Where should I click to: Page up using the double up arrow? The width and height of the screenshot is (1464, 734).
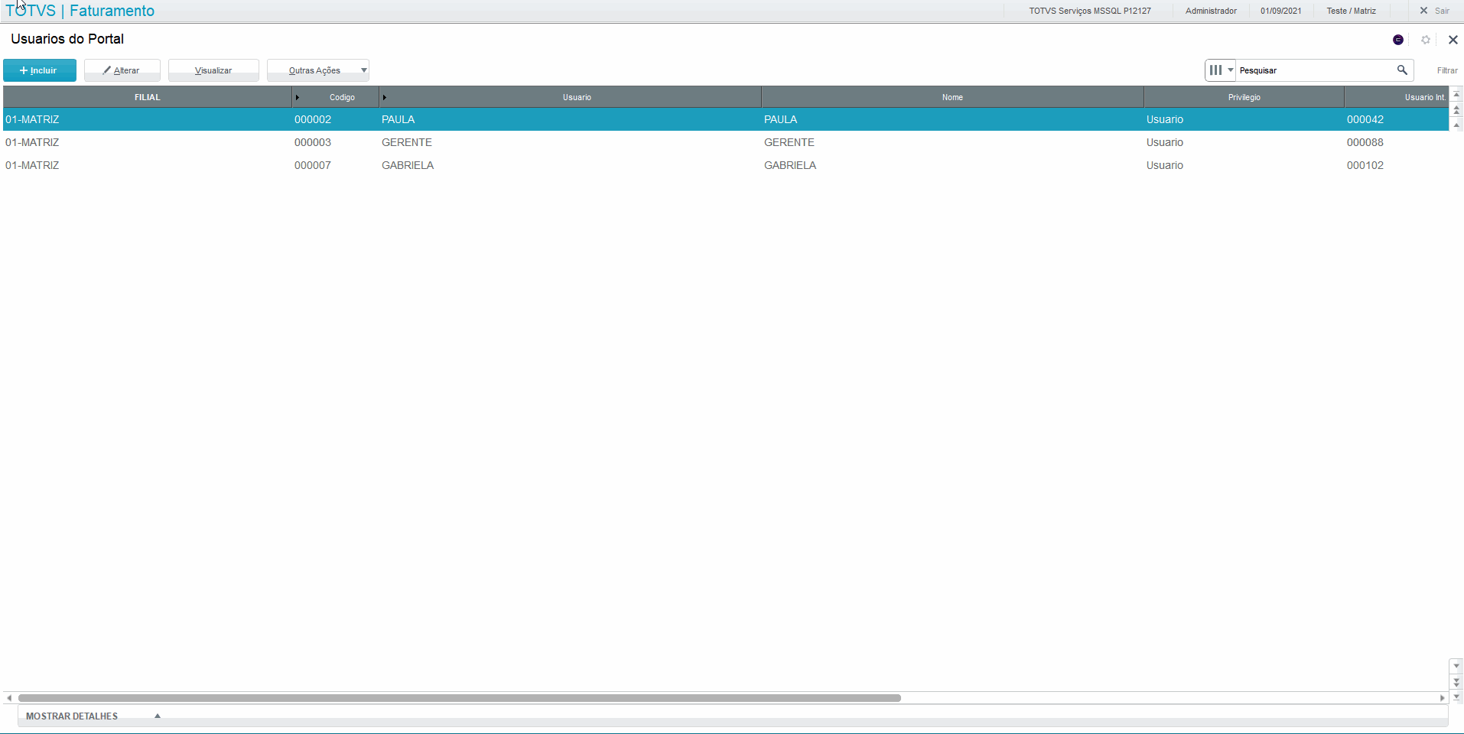pos(1456,110)
